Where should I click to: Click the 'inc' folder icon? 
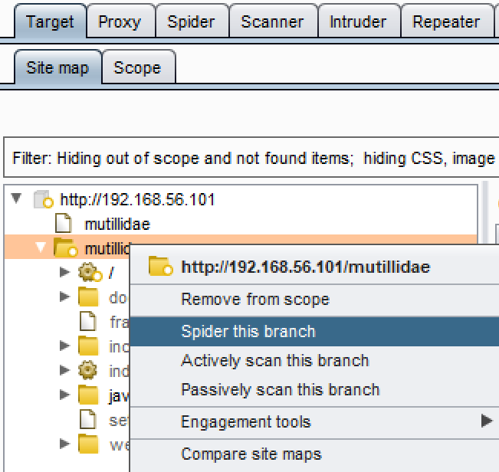click(x=89, y=346)
